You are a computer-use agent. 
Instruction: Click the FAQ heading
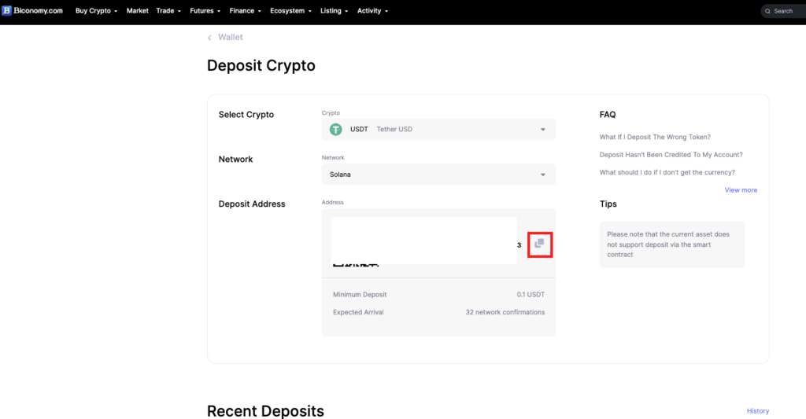608,115
